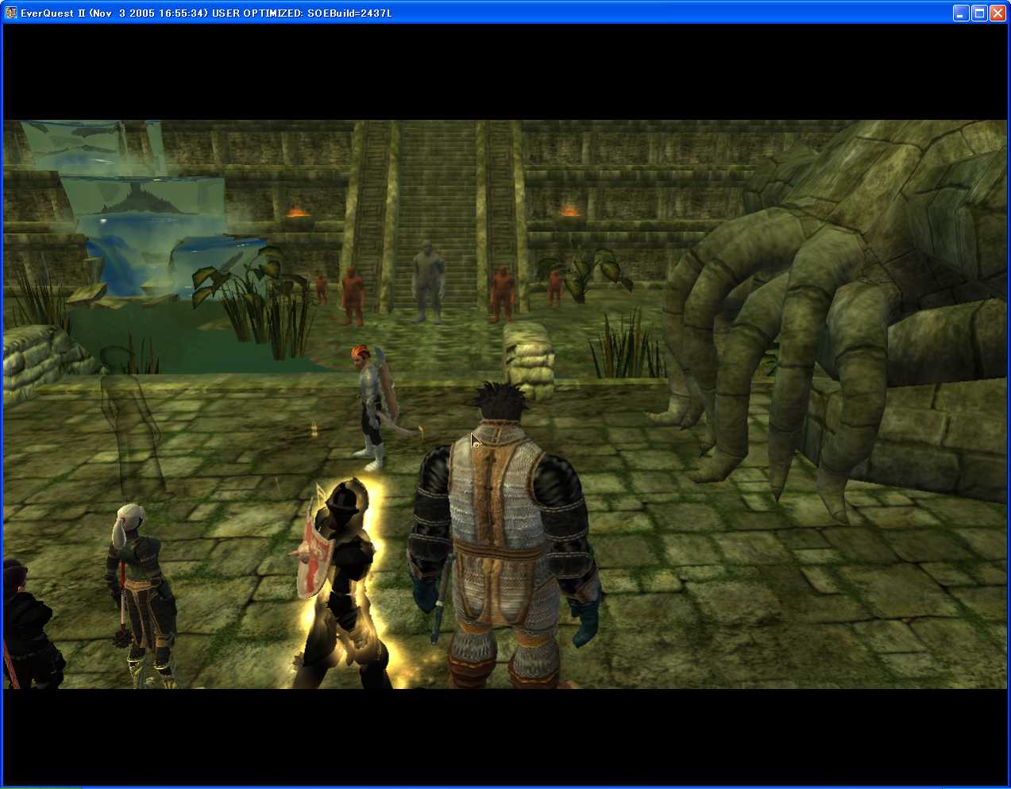This screenshot has height=789, width=1011.
Task: Maximize the EverQuest II window
Action: click(x=979, y=13)
